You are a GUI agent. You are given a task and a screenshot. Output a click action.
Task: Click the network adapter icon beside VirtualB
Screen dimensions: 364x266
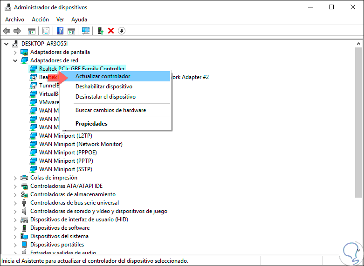[33, 94]
